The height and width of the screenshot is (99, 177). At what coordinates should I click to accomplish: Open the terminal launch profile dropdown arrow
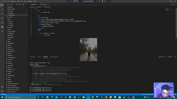coord(166,57)
